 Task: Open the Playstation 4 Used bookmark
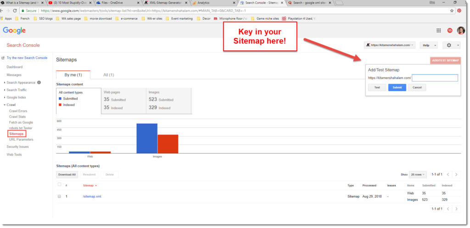pos(298,18)
